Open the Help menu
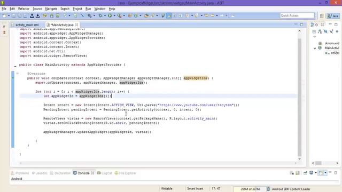The image size is (342, 192). click(112, 9)
